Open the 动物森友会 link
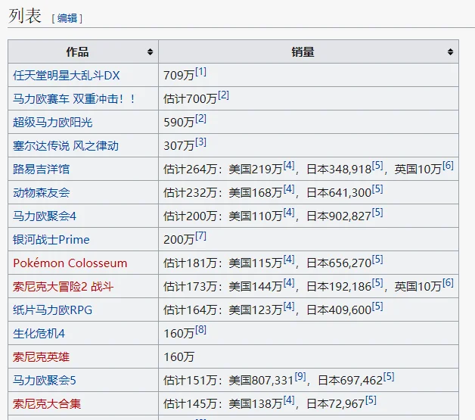Image resolution: width=475 pixels, height=420 pixels. pyautogui.click(x=41, y=193)
